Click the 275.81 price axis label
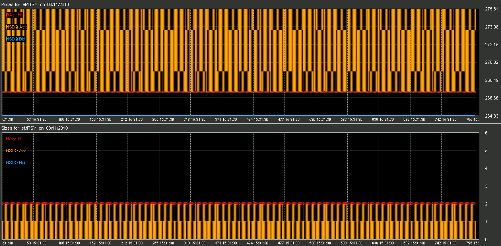 pos(492,9)
